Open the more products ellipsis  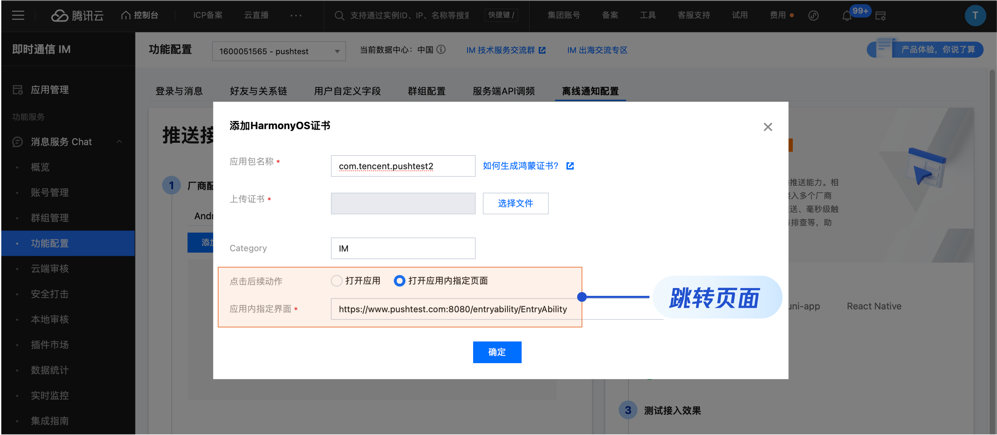pos(296,16)
